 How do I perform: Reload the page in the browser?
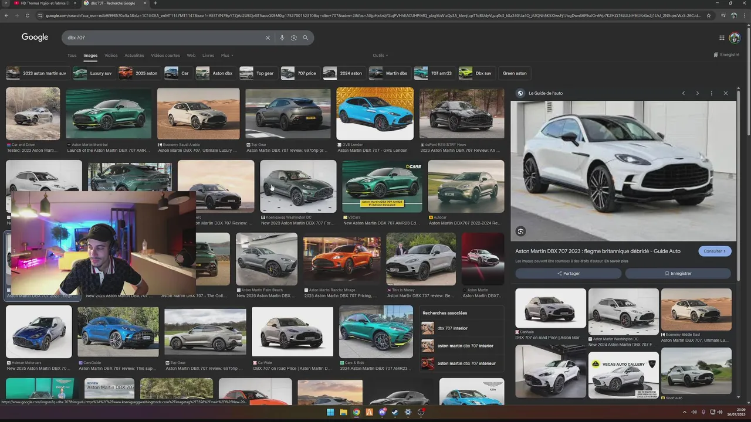[x=28, y=15]
